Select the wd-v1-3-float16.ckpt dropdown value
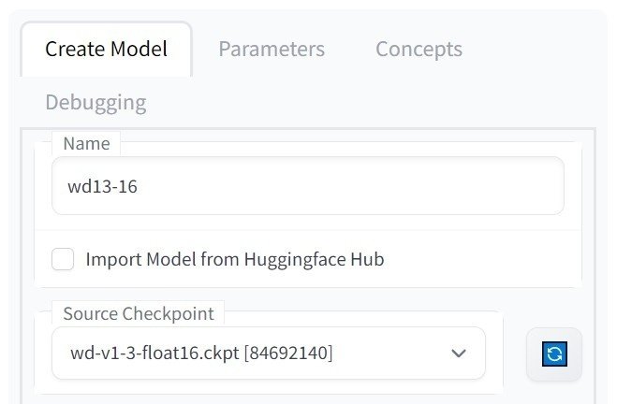This screenshot has width=617, height=404. point(201,353)
